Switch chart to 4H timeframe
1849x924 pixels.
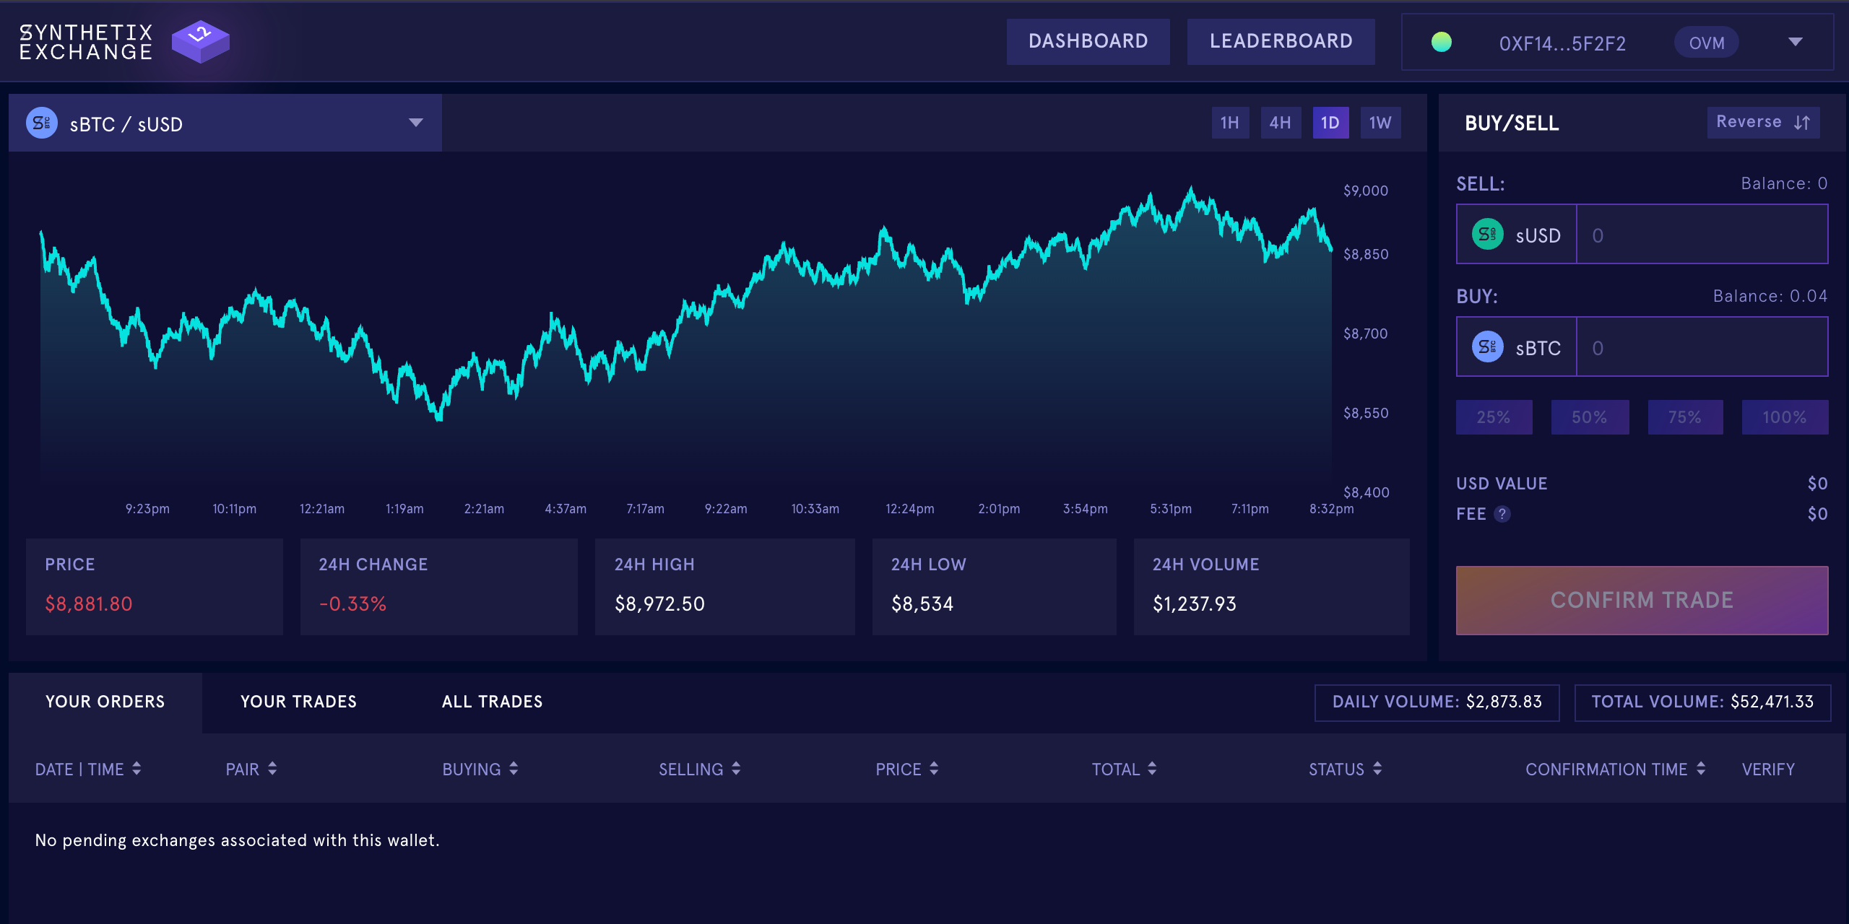[x=1280, y=123]
